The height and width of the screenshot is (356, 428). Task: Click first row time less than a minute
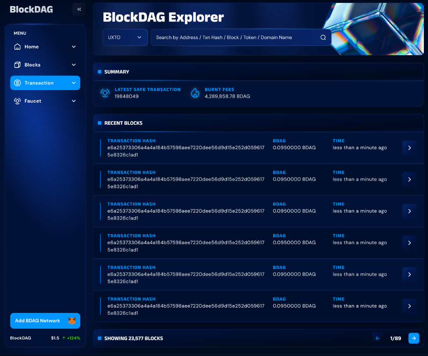click(x=360, y=148)
